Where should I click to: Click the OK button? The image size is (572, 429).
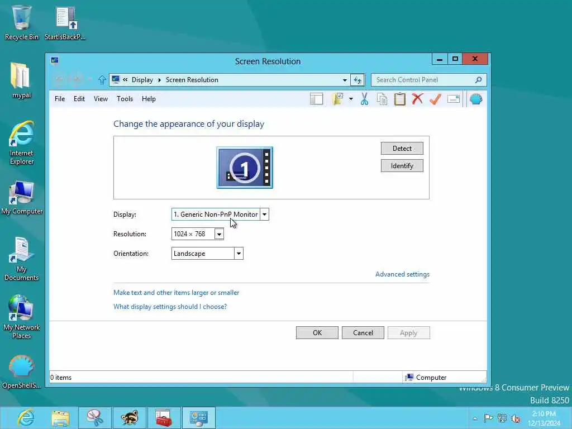[x=317, y=333]
